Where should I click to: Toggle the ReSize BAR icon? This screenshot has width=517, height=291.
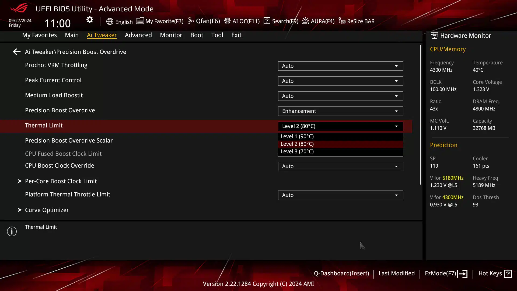[x=342, y=21]
